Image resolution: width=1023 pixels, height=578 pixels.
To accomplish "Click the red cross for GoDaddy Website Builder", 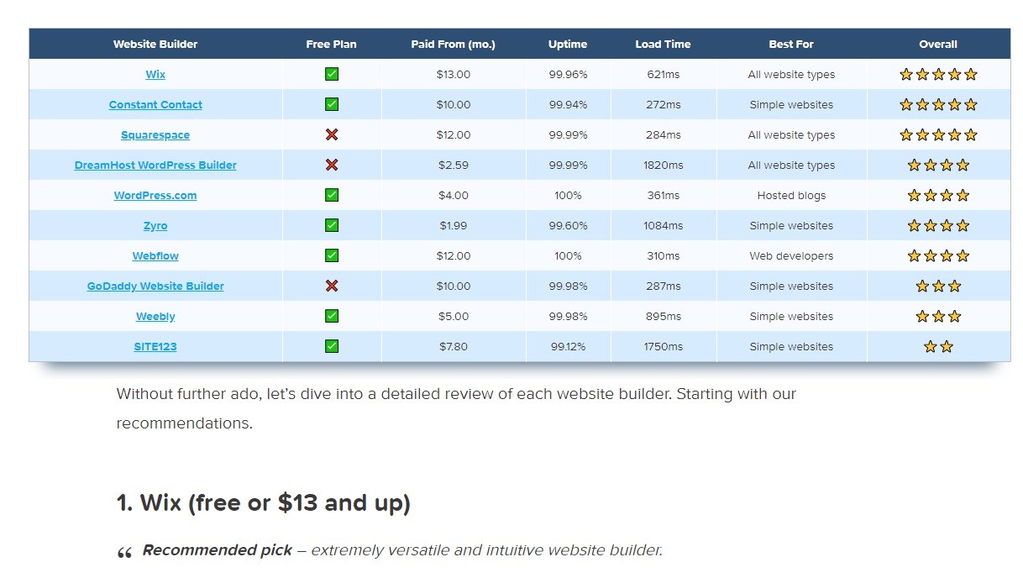I will pyautogui.click(x=332, y=286).
